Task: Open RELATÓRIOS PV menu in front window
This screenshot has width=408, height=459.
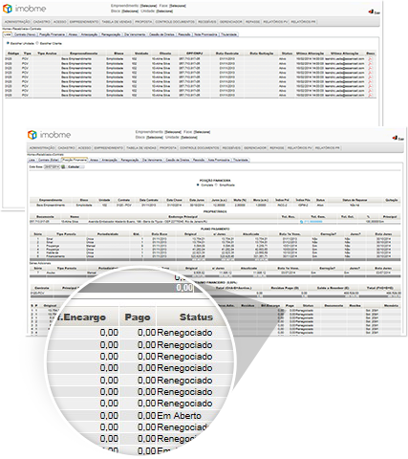Action: point(299,148)
